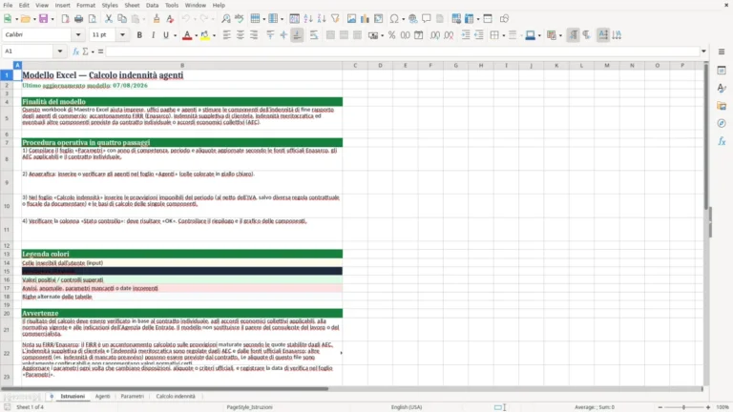Open the sidebar Gallery icon

pyautogui.click(x=722, y=106)
